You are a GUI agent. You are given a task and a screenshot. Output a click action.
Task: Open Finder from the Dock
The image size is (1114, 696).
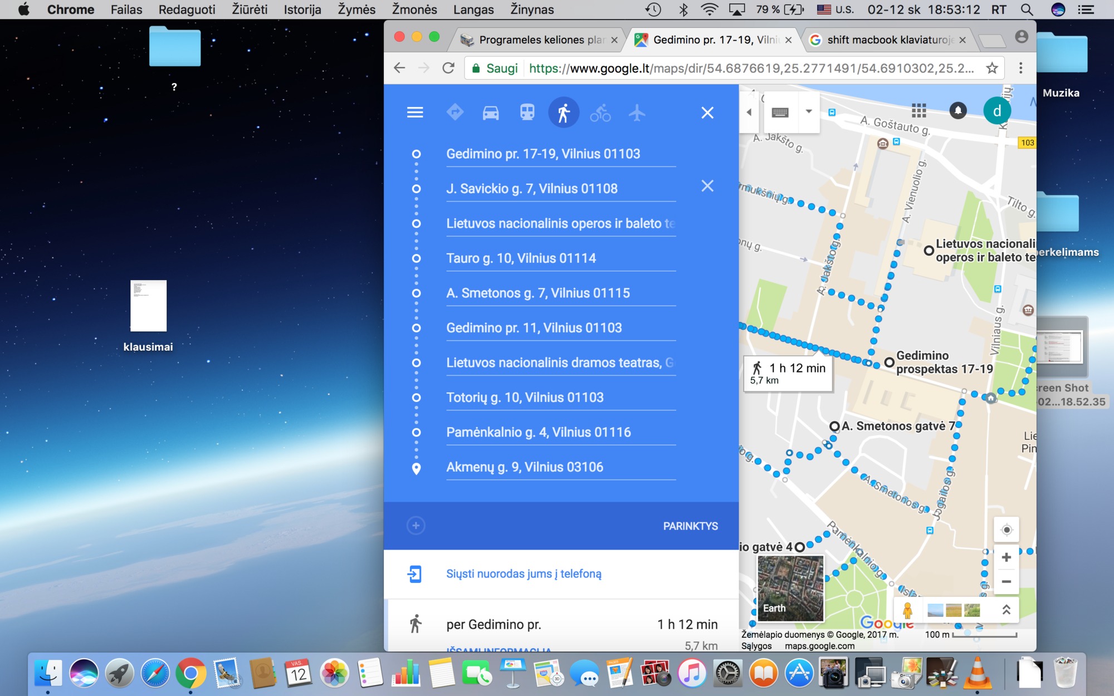pyautogui.click(x=48, y=673)
